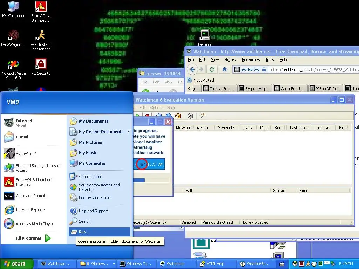Click the shortcut-arrow hexagon icon in Watchman toolbar
Viewport: 359px width, 269px height.
click(x=190, y=116)
